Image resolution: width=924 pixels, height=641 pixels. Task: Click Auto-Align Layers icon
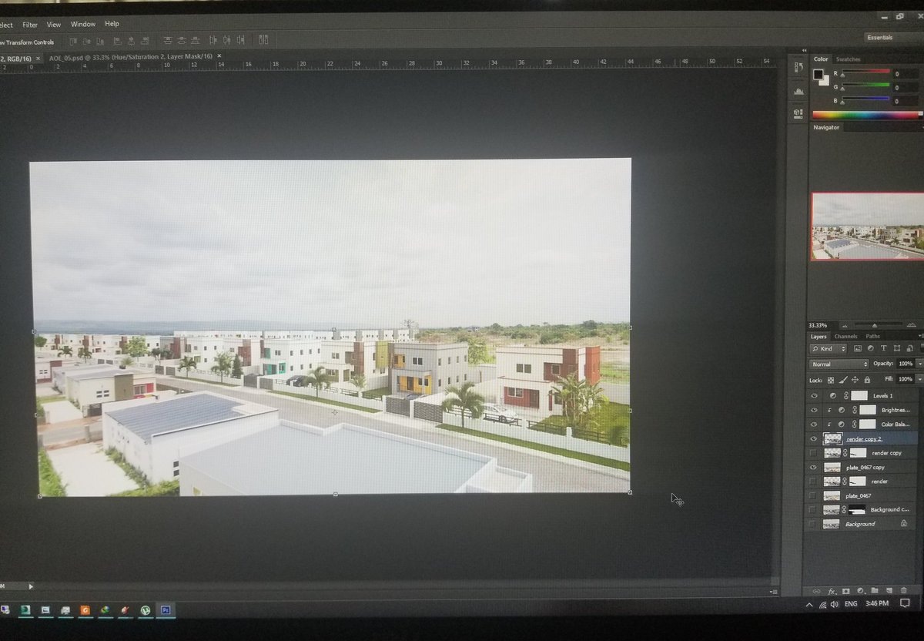tap(263, 39)
